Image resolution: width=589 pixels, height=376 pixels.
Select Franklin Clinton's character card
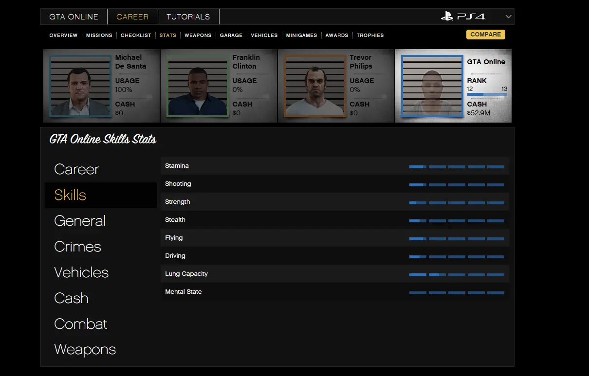[219, 86]
